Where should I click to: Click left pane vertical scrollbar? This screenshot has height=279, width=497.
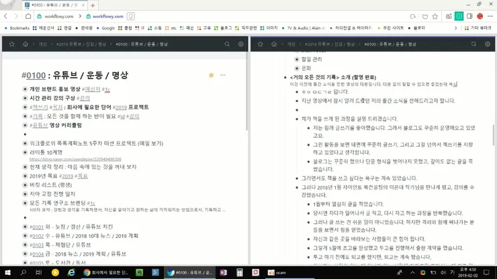[x=246, y=92]
